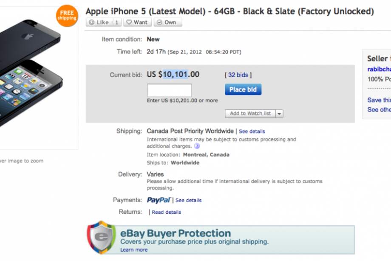Open the Add to Watch list dropdown arrow
Viewport: 391px width, 261px height.
279,114
